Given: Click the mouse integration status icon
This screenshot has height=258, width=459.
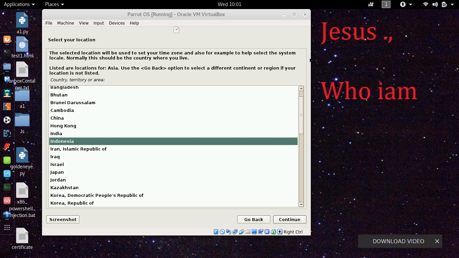Looking at the screenshot, I should (273, 232).
